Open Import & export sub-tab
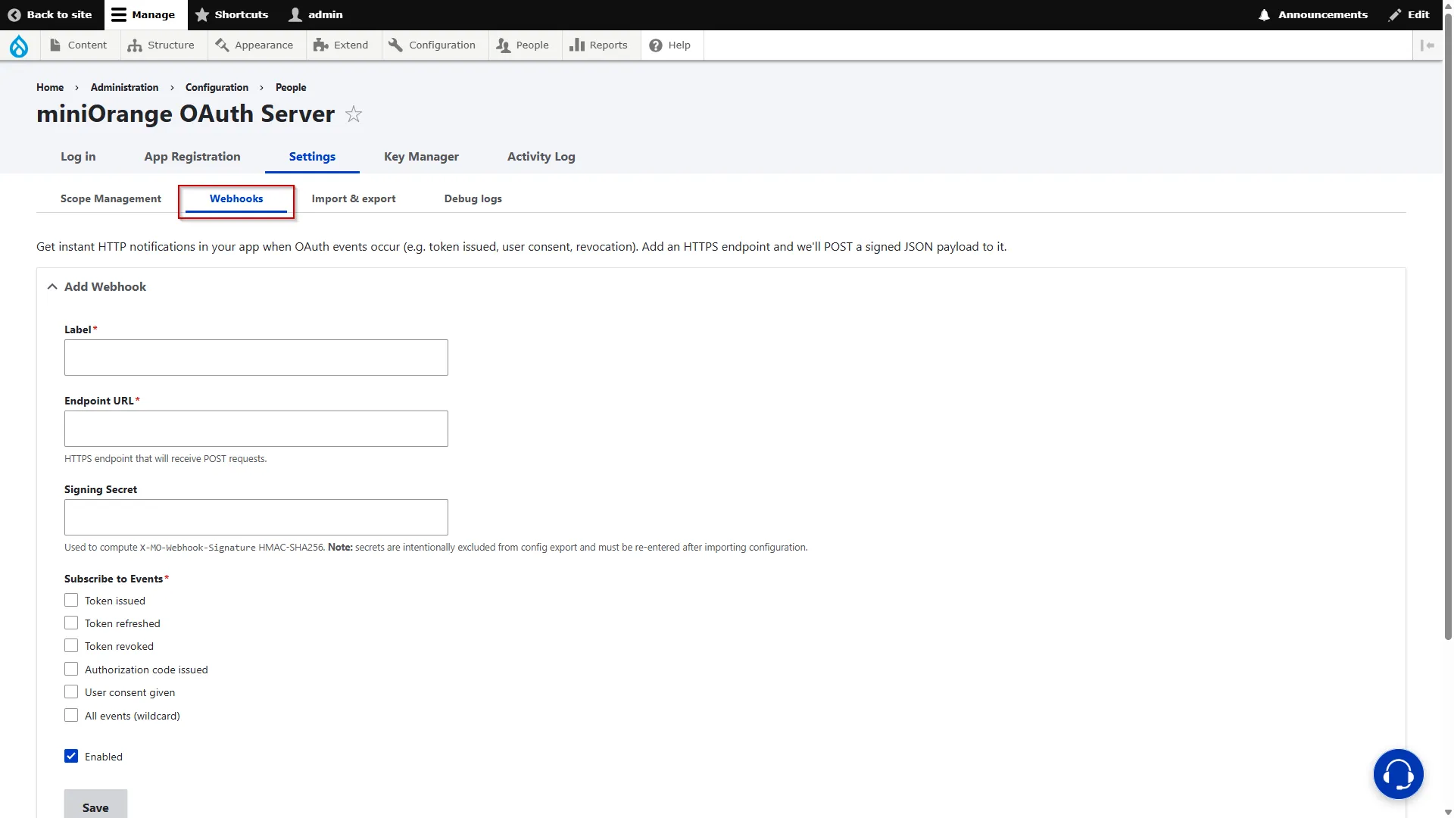1454x818 pixels. [x=354, y=198]
